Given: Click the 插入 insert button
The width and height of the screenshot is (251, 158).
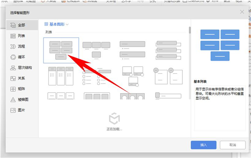Looking at the screenshot, I should pos(203,145).
